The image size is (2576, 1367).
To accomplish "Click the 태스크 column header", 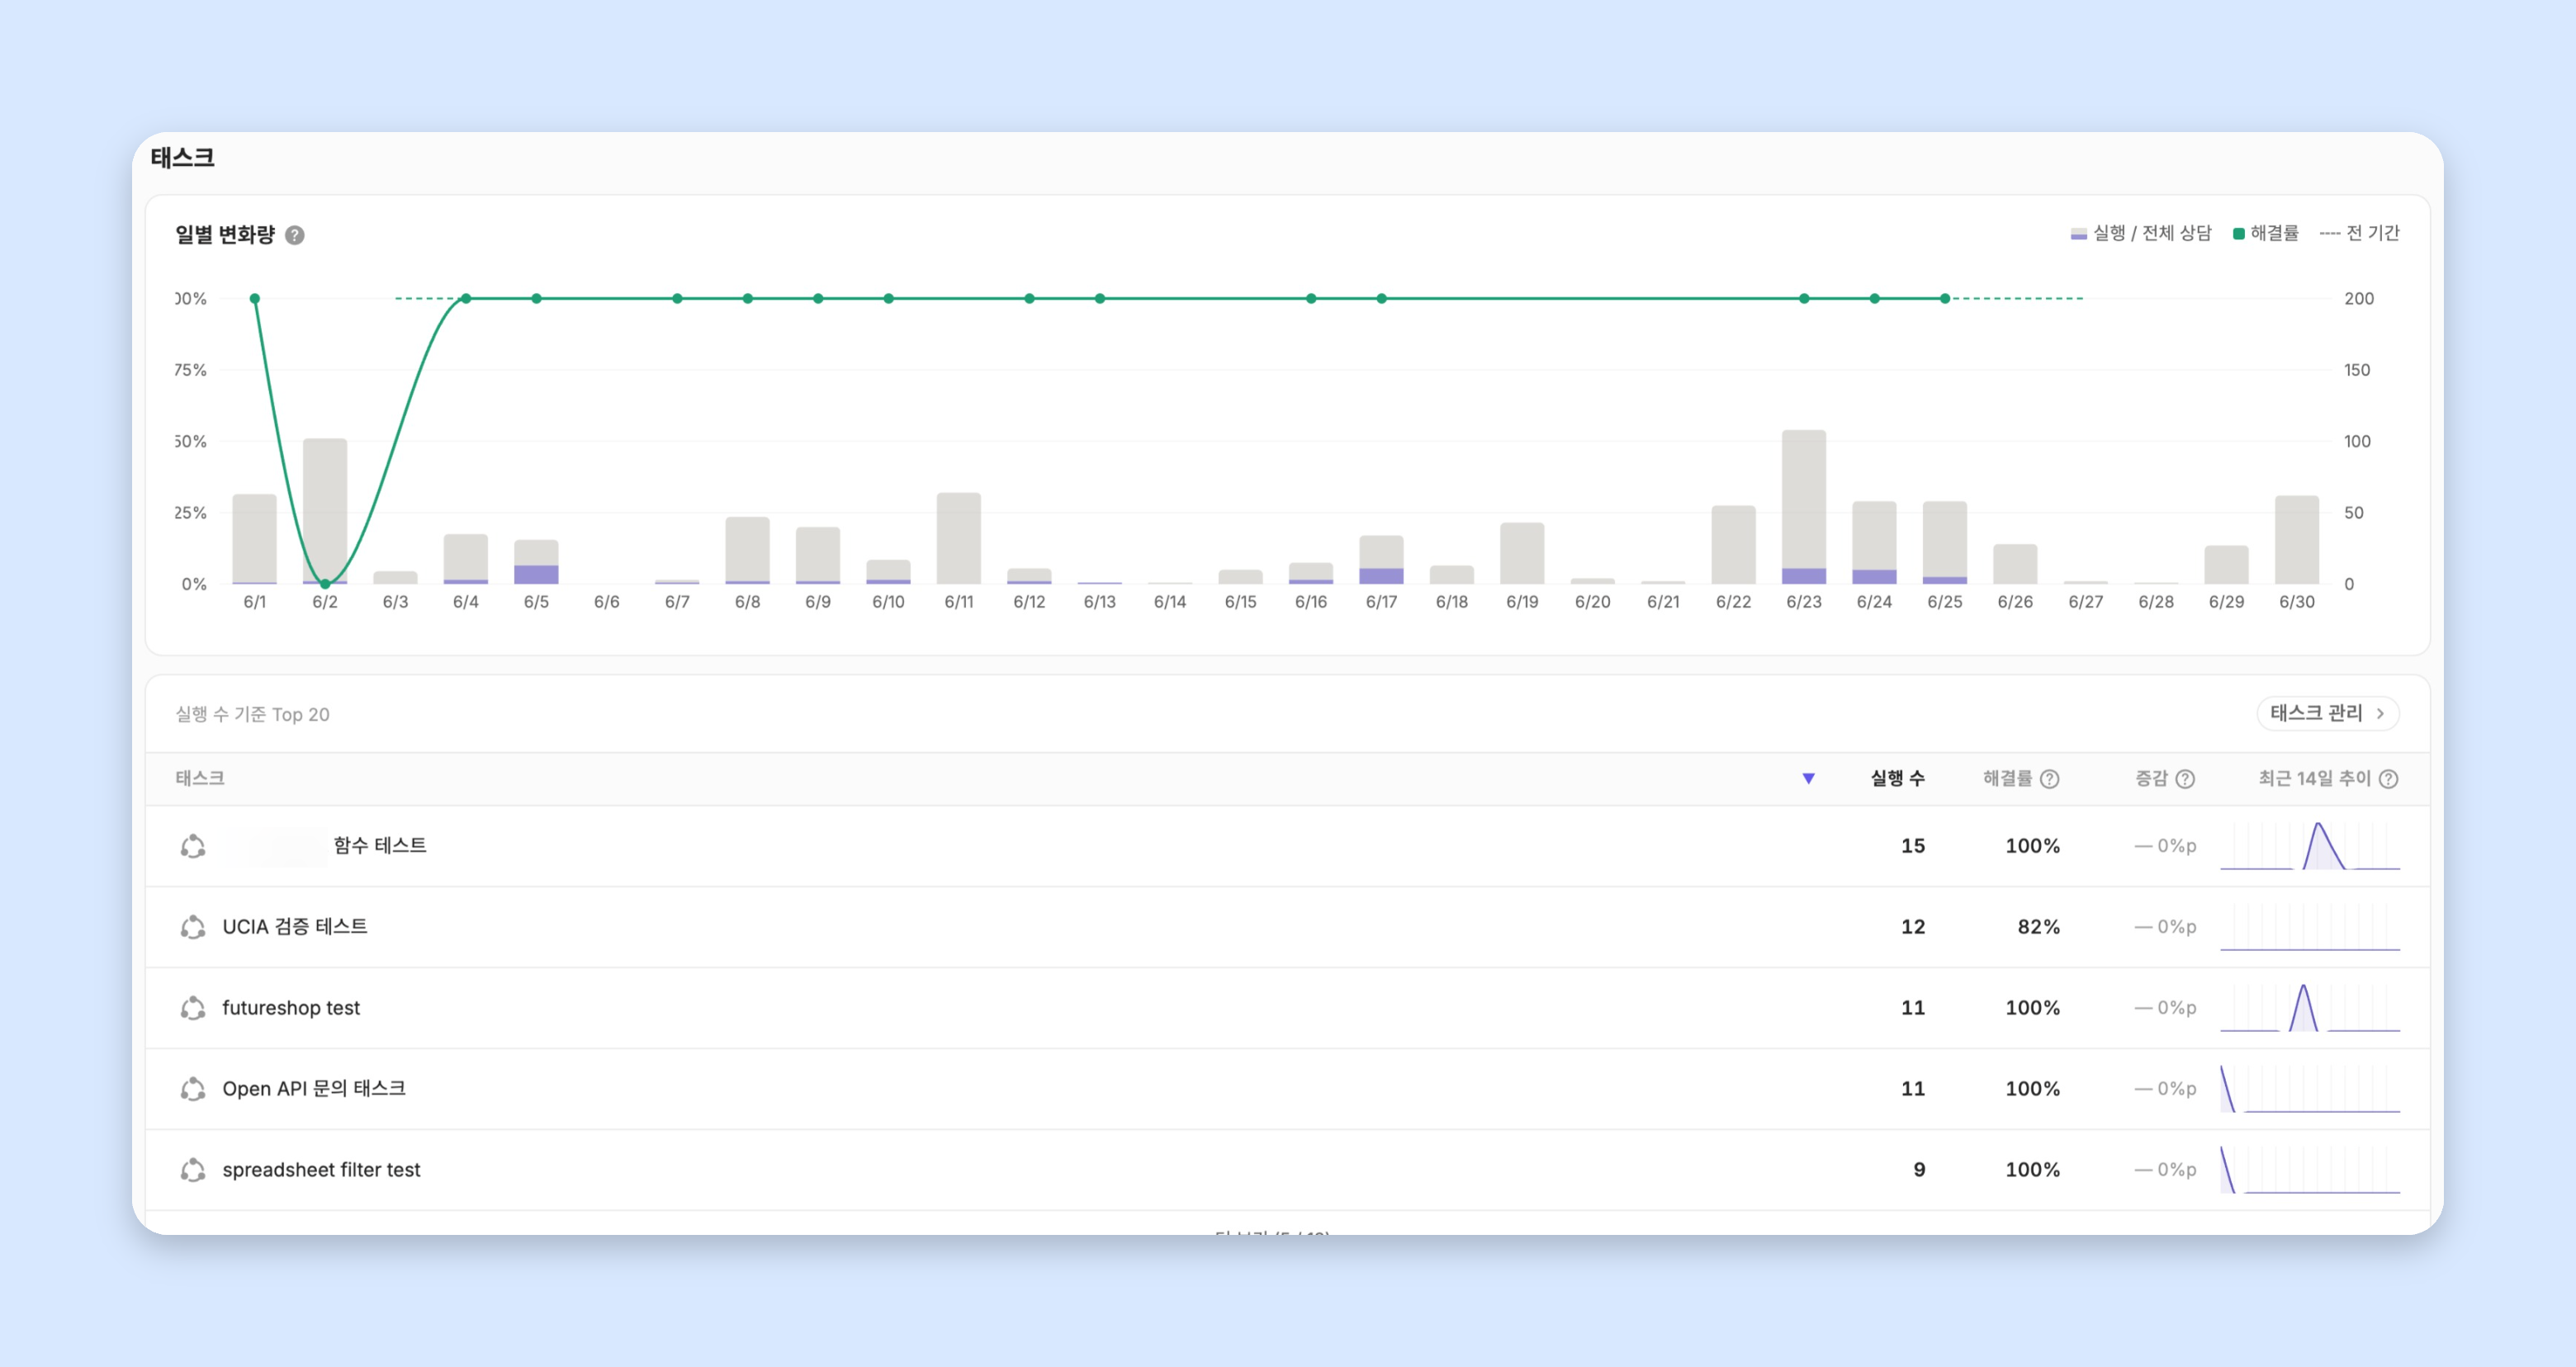I will pyautogui.click(x=200, y=778).
